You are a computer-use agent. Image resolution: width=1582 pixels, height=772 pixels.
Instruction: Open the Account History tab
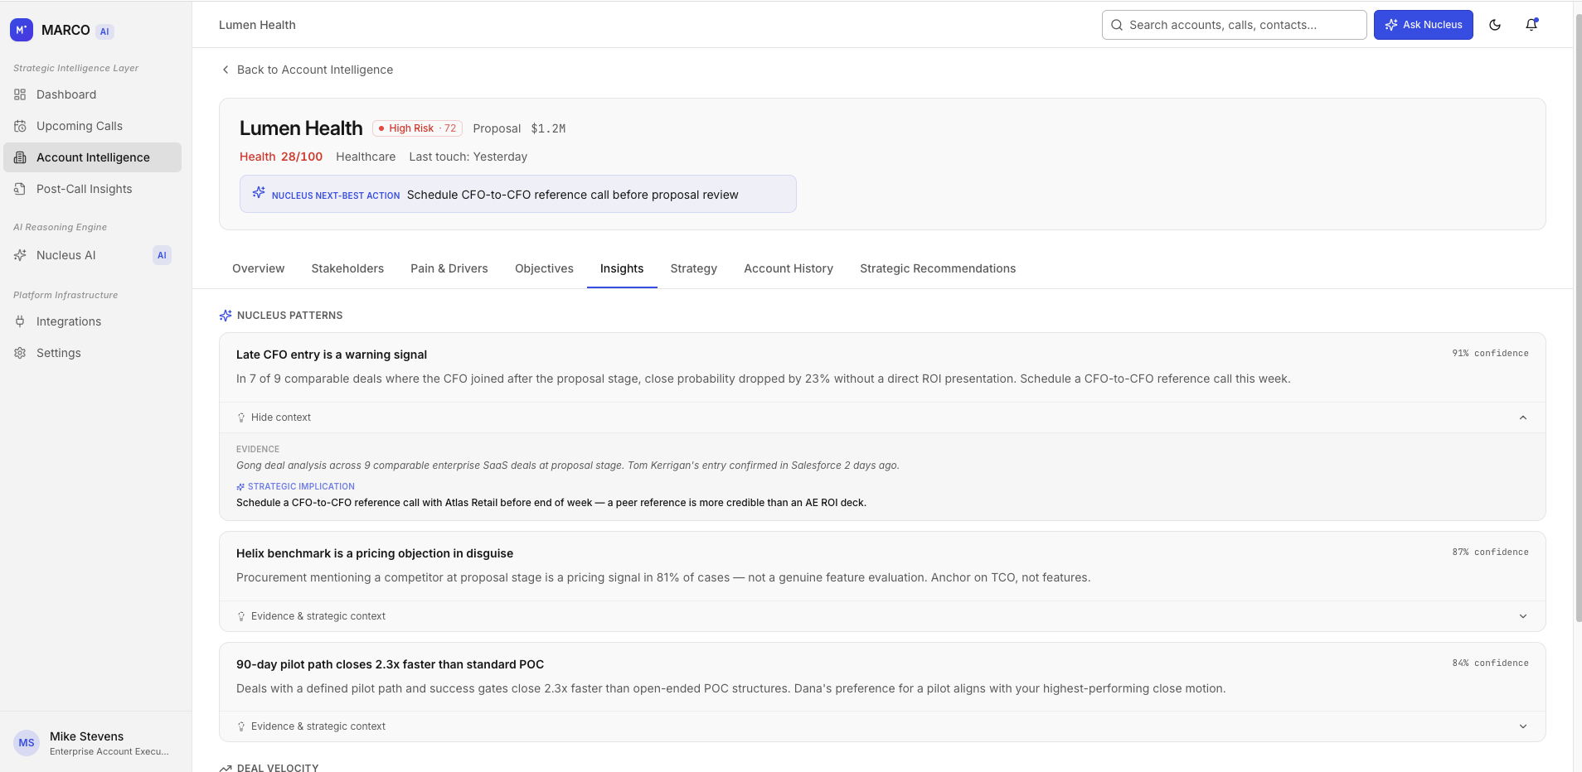click(x=789, y=268)
